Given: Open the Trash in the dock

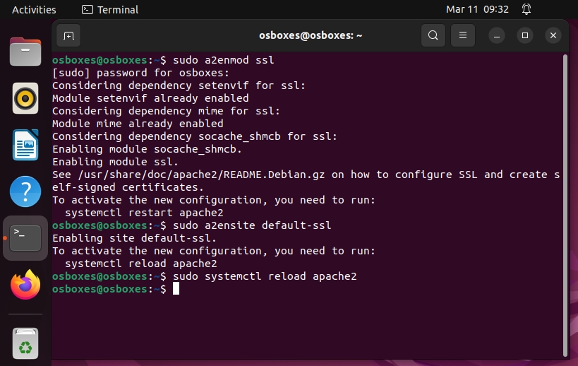Looking at the screenshot, I should (x=25, y=344).
